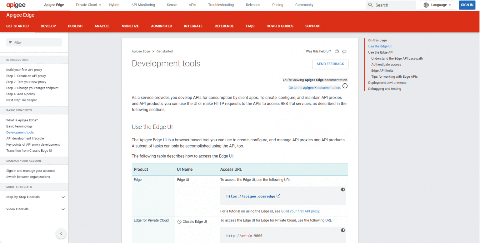Collapse the sidebar with the circular chevron
This screenshot has height=243, width=480.
click(x=61, y=233)
